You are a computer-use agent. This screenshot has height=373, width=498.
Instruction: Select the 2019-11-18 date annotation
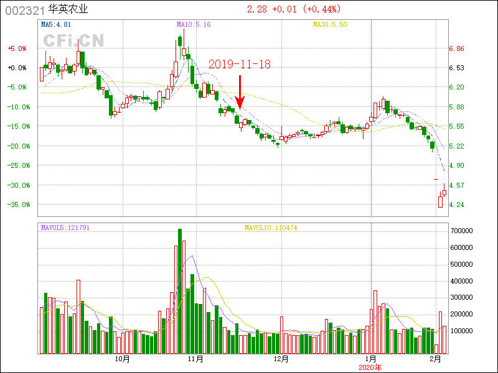pyautogui.click(x=240, y=65)
